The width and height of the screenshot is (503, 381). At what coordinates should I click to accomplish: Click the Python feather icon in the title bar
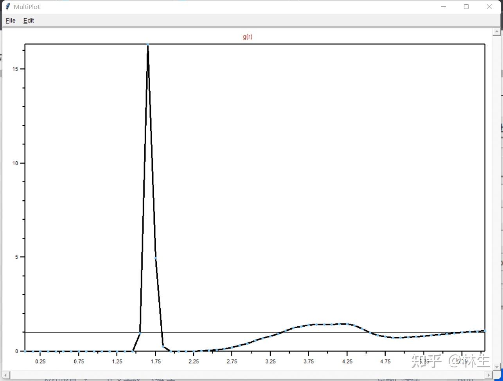(7, 6)
